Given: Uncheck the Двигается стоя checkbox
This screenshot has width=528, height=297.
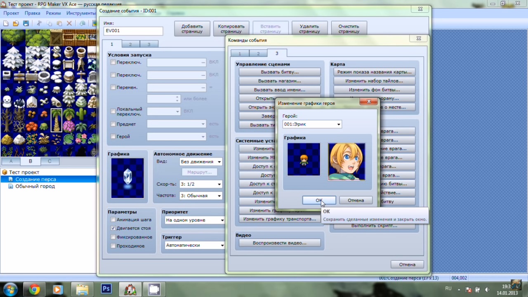Looking at the screenshot, I should point(113,228).
